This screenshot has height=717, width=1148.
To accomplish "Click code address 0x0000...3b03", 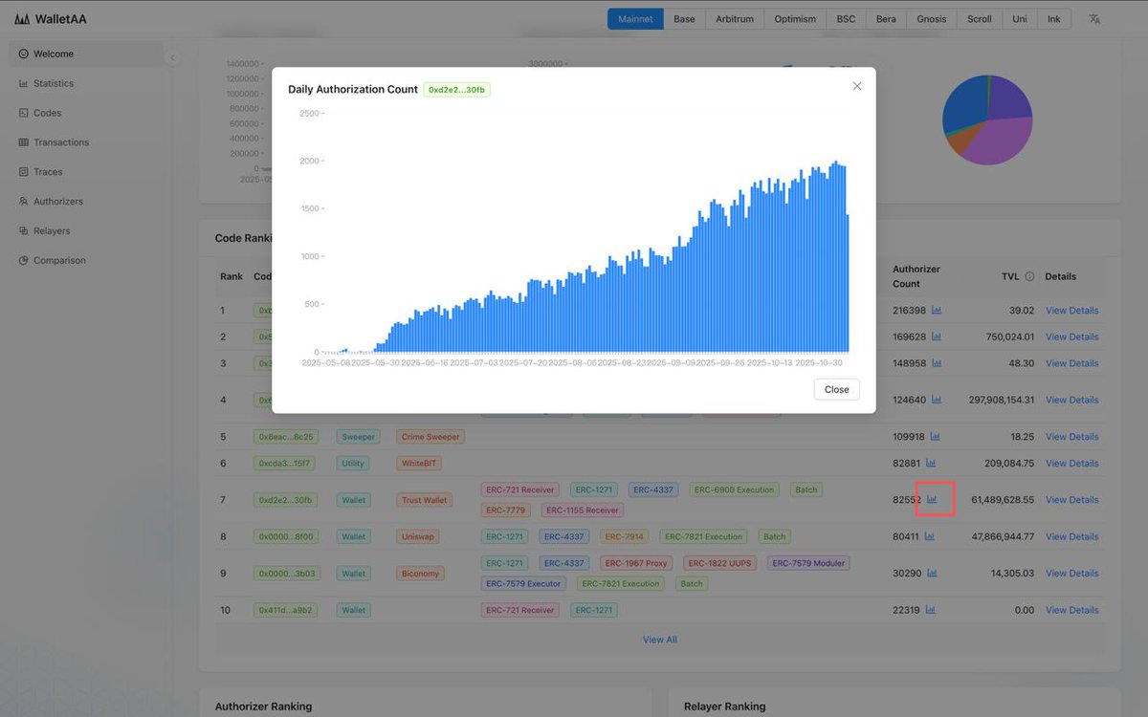I will [285, 574].
